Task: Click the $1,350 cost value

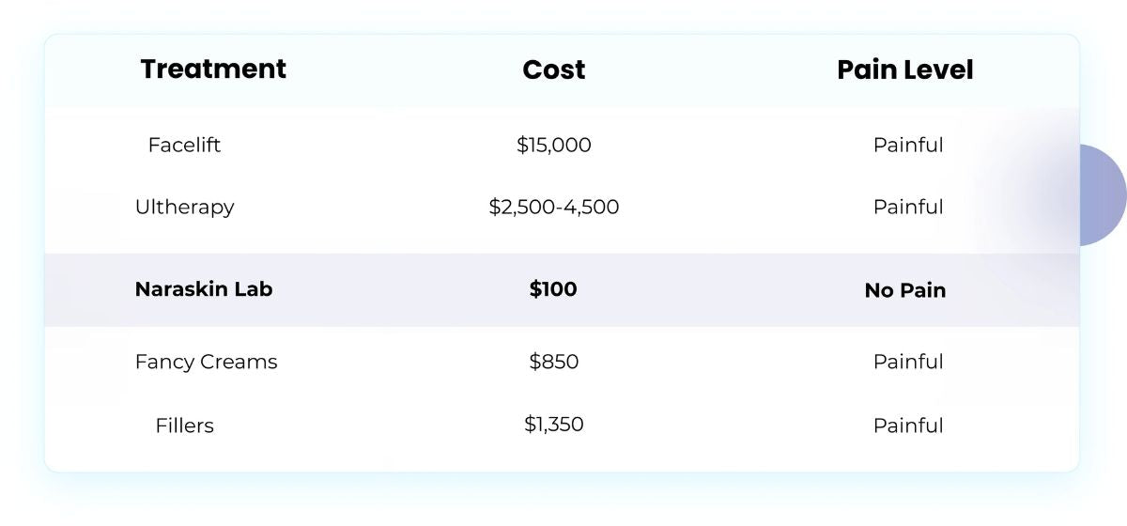Action: click(x=553, y=425)
